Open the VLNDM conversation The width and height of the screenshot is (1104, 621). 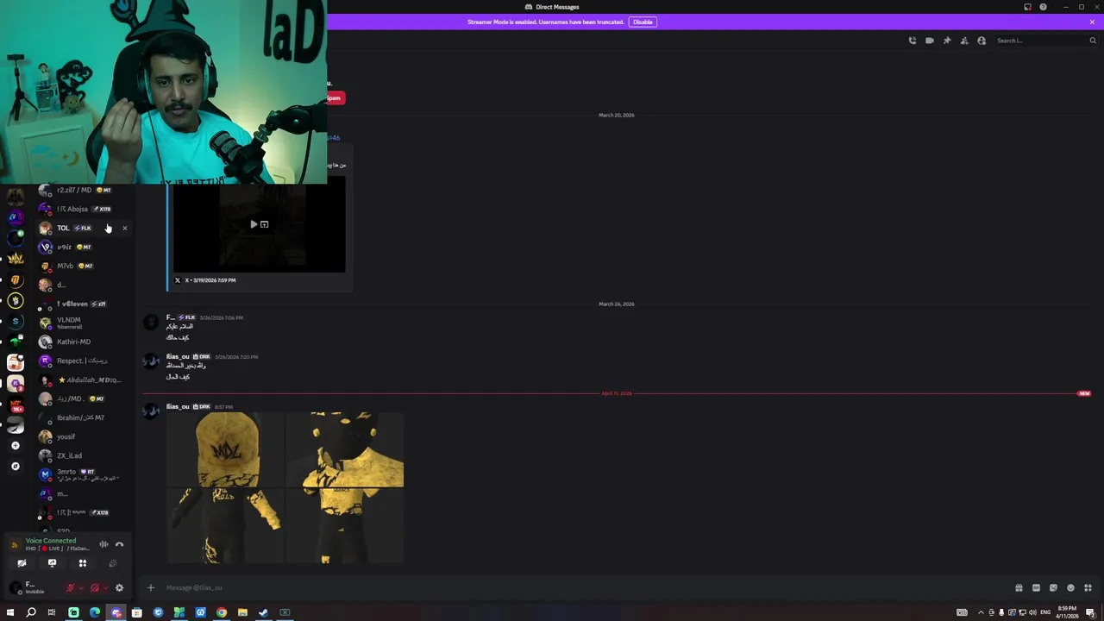(82, 323)
